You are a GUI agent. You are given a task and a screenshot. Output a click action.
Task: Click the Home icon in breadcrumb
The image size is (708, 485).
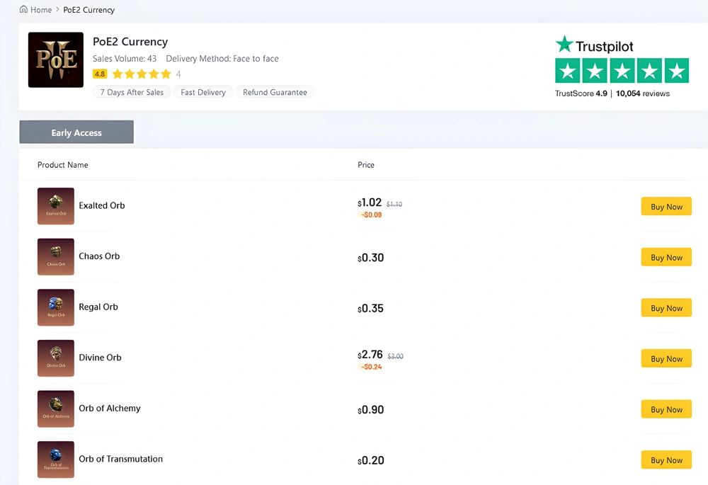click(x=23, y=10)
